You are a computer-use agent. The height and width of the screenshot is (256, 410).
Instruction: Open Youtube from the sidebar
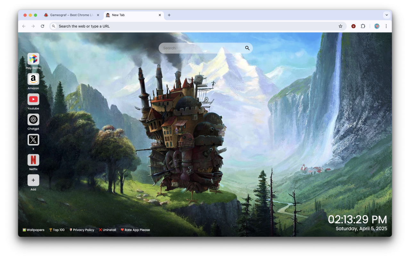click(x=33, y=100)
